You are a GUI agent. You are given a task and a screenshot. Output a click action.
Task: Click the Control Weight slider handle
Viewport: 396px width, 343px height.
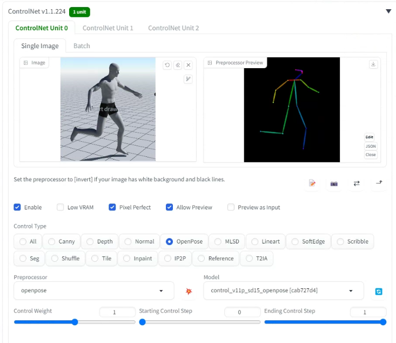tap(75, 322)
